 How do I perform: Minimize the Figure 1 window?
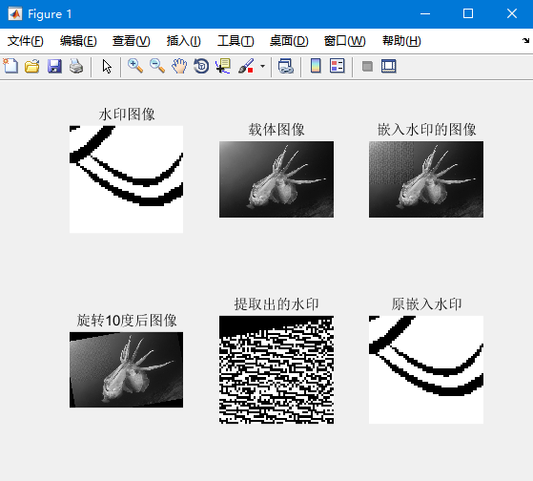[425, 14]
